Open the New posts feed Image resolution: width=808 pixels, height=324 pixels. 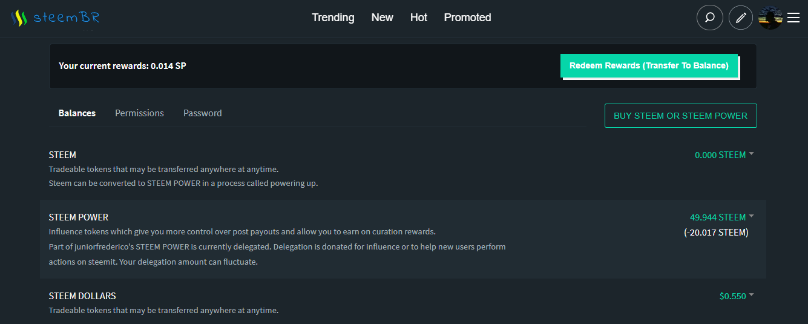(x=383, y=18)
